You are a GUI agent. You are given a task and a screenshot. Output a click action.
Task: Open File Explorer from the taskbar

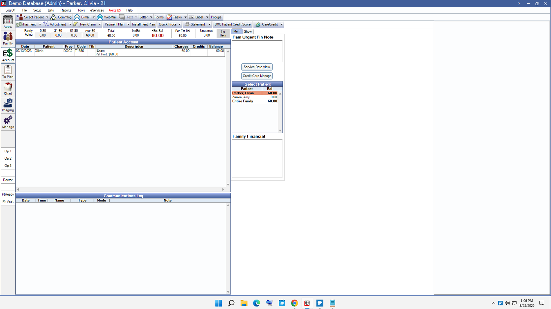pyautogui.click(x=244, y=303)
